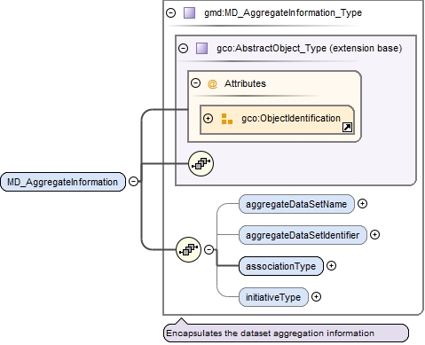Expand the associationType element
The height and width of the screenshot is (345, 425).
click(x=331, y=266)
